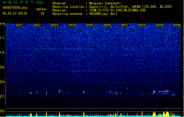Click the 0.6 kHz axis label
The width and height of the screenshot is (184, 117).
[x=3, y=111]
